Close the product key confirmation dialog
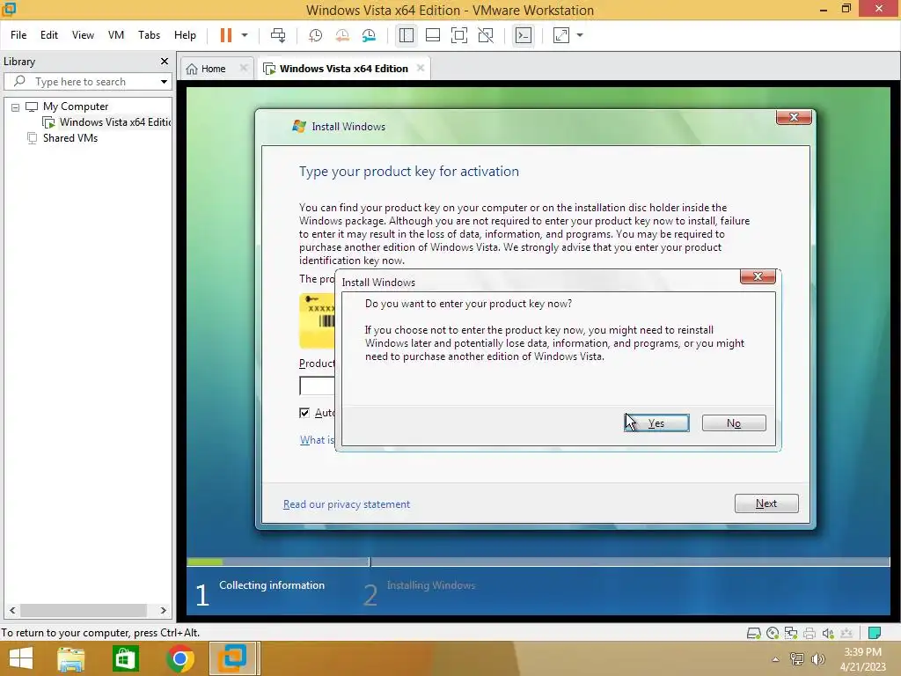901x676 pixels. 758,276
